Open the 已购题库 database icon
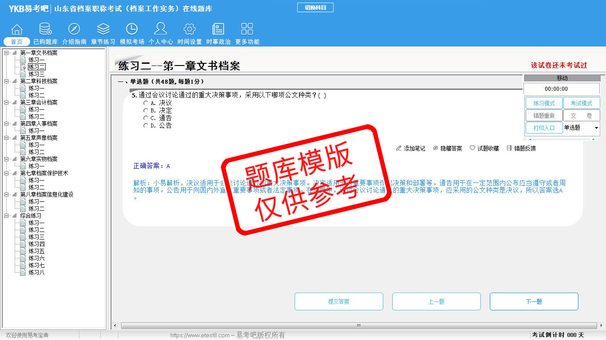Image resolution: width=606 pixels, height=340 pixels. [45, 29]
